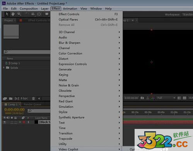Viewport: 193px width, 151px height.
Task: Click the Solo column header dot in timeline
Action: 12,118
